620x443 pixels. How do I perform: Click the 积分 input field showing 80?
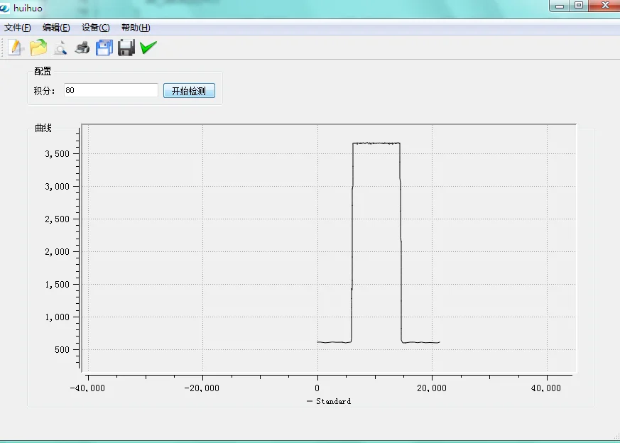point(111,90)
